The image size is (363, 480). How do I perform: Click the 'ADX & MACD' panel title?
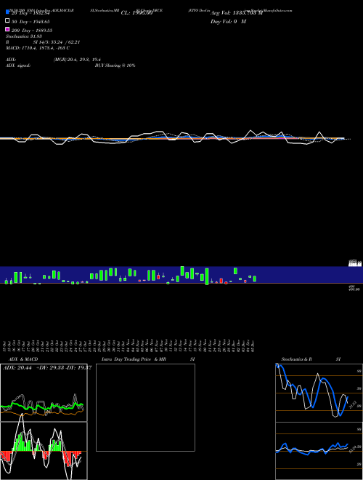tap(23, 359)
